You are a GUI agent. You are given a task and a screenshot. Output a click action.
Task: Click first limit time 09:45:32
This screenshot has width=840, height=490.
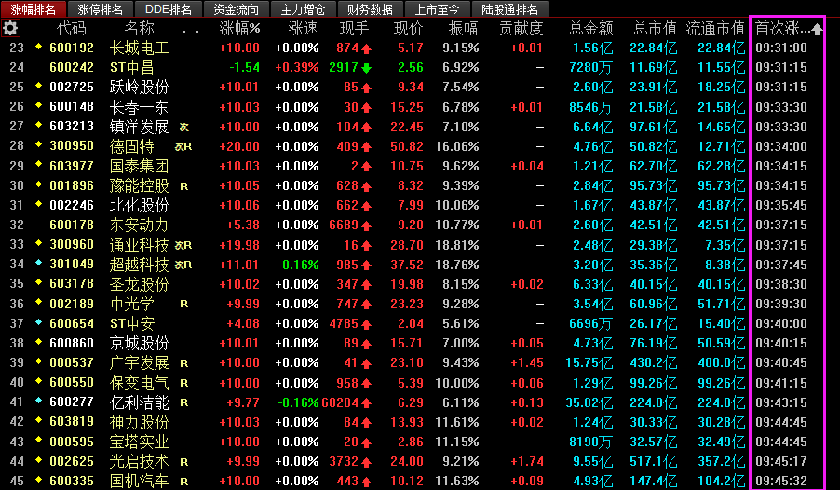[781, 481]
